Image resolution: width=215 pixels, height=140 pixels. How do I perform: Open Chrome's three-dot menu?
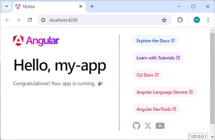click(208, 20)
